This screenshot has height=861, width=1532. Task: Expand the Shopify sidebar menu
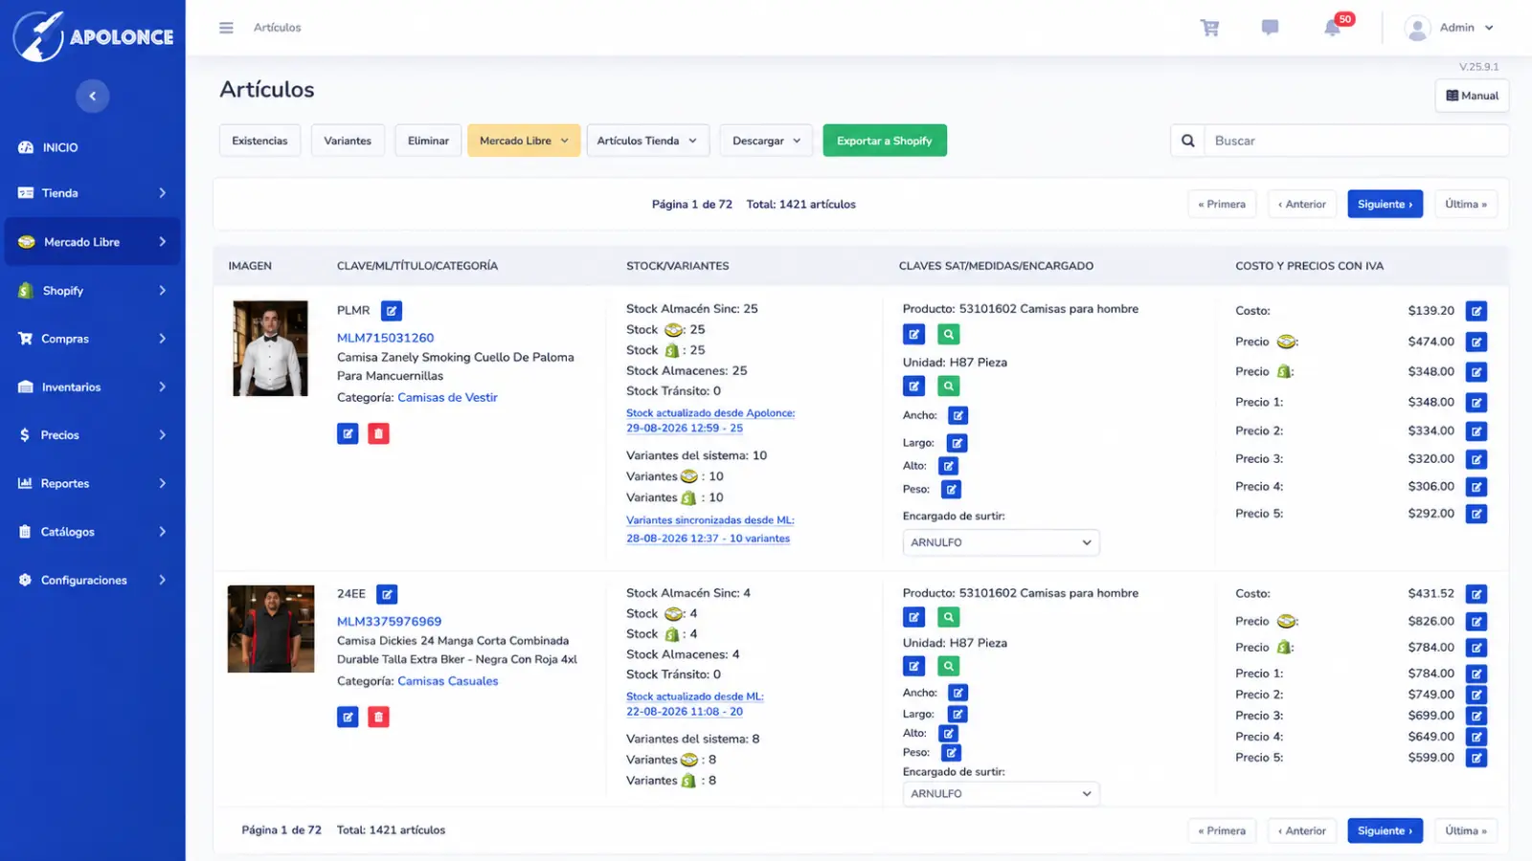(93, 291)
